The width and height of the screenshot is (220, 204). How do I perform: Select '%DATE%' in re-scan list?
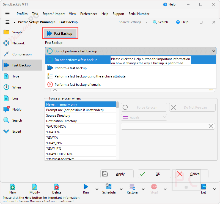point(80,132)
